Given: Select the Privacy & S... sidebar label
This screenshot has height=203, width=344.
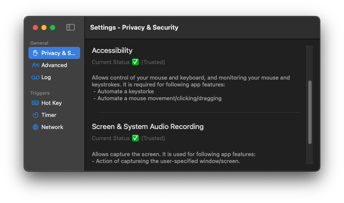Looking at the screenshot, I should coord(58,53).
